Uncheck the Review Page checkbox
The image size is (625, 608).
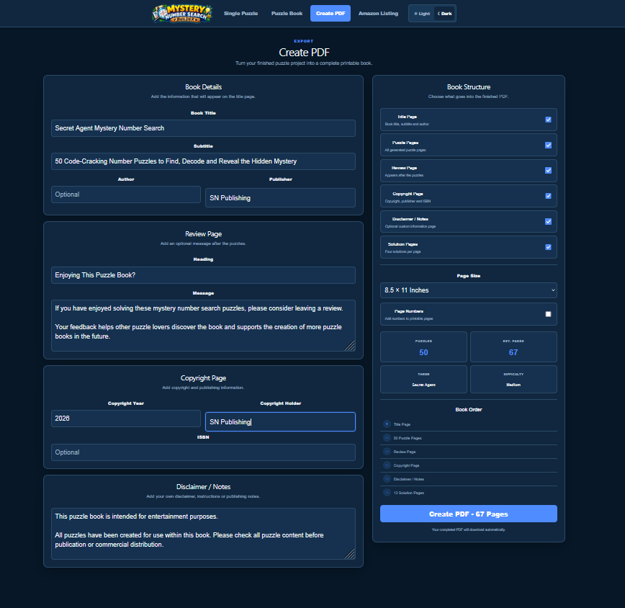pos(548,170)
